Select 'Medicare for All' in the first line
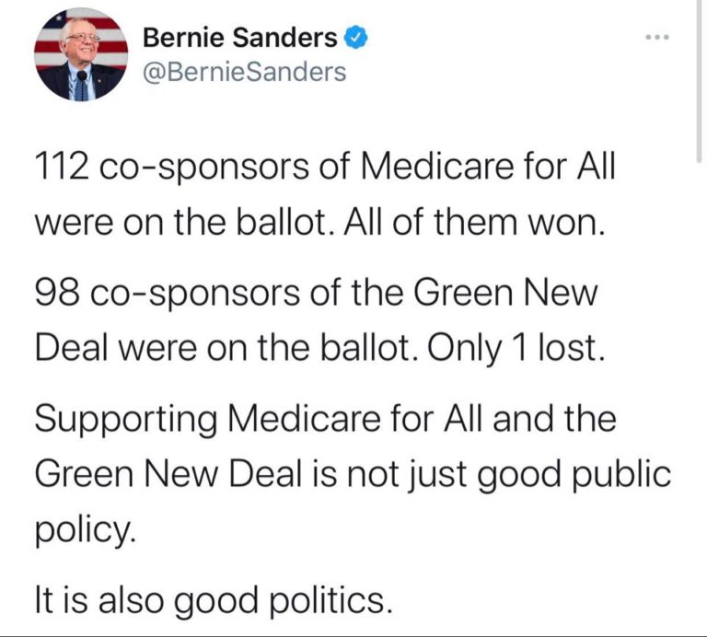Viewport: 707px width, 637px height. [x=487, y=166]
